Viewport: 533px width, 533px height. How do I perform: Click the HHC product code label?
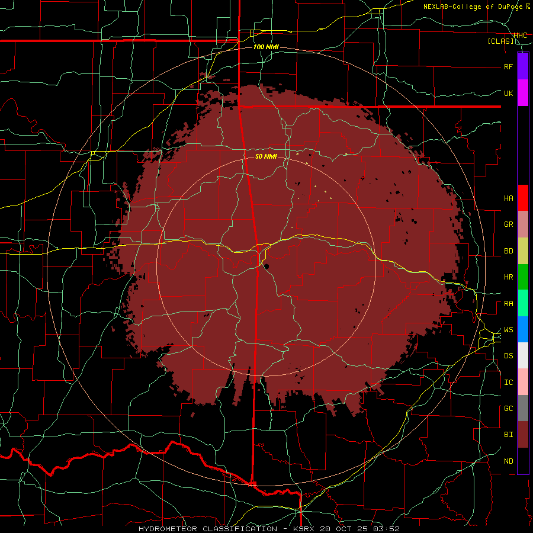pyautogui.click(x=520, y=36)
